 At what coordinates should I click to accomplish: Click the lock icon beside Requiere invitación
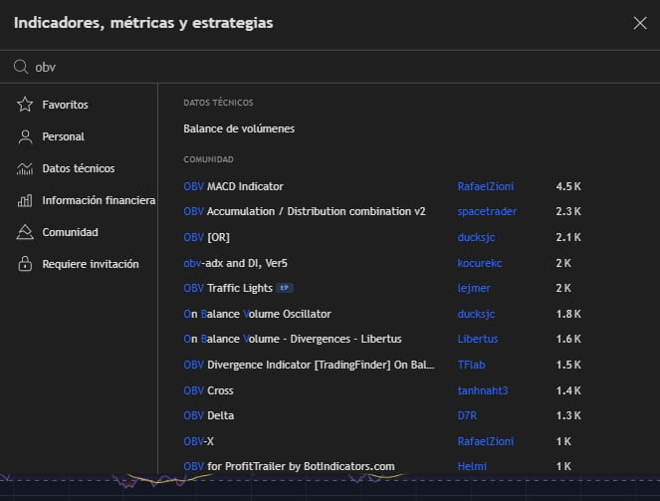[x=25, y=264]
